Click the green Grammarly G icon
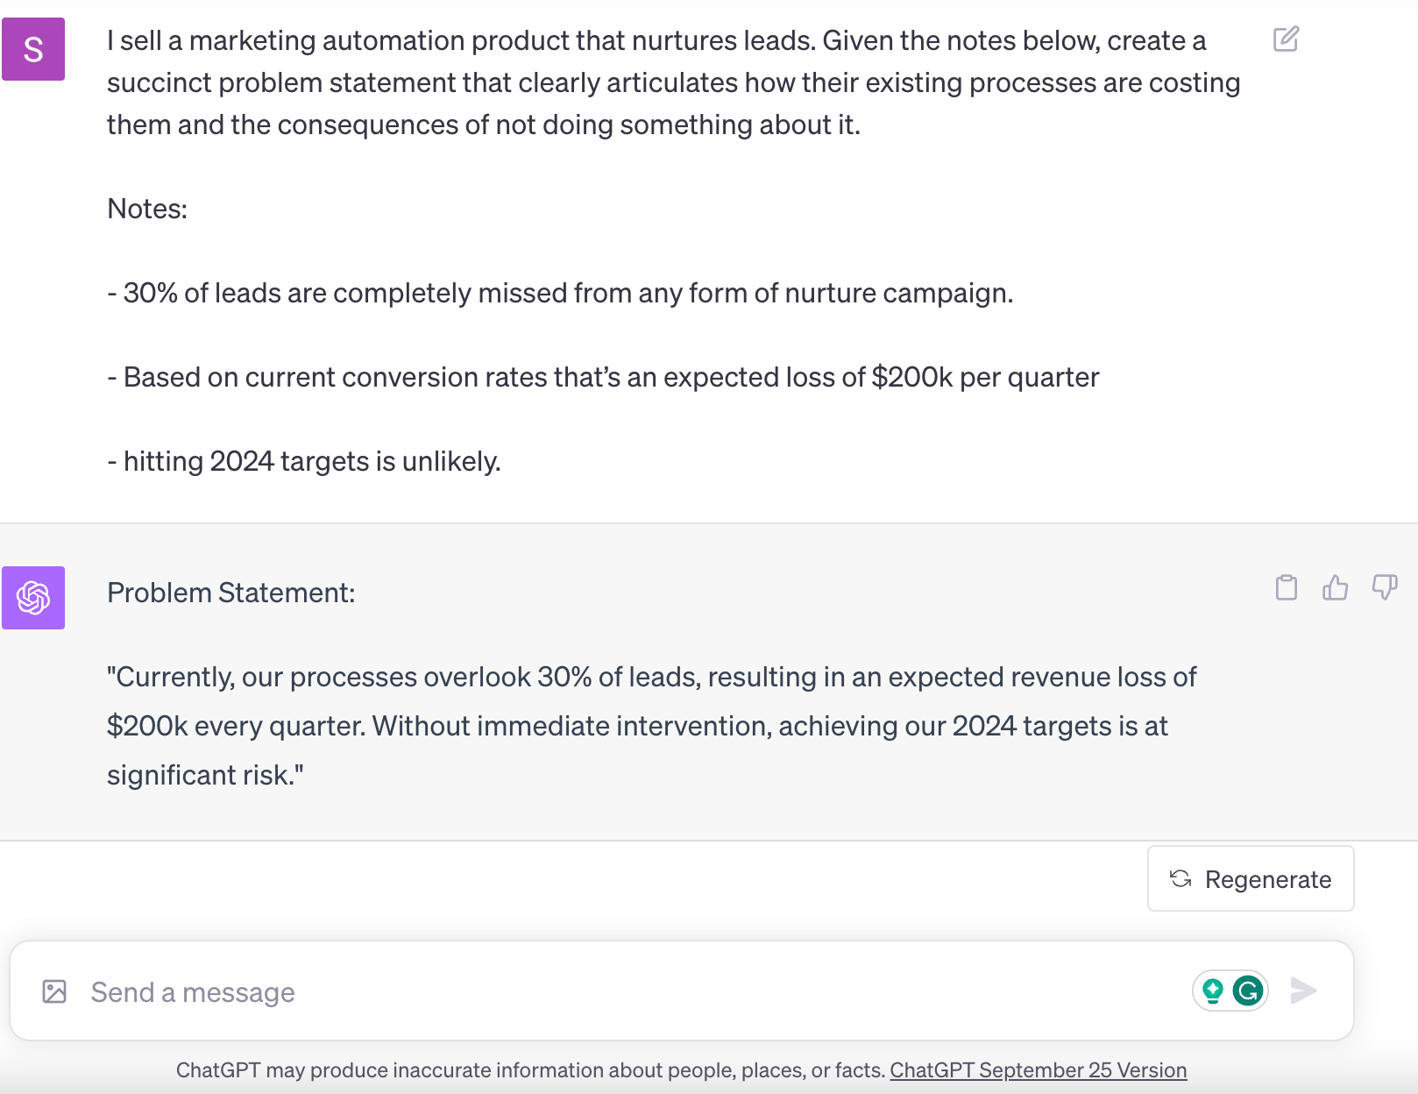This screenshot has height=1094, width=1418. [x=1248, y=991]
